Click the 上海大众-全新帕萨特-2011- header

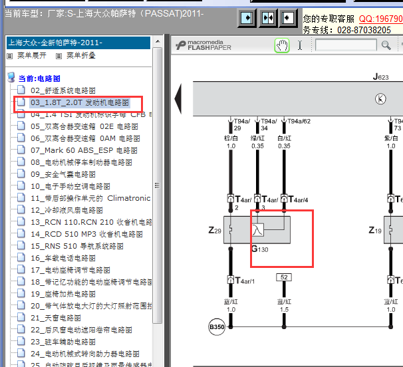pos(78,43)
